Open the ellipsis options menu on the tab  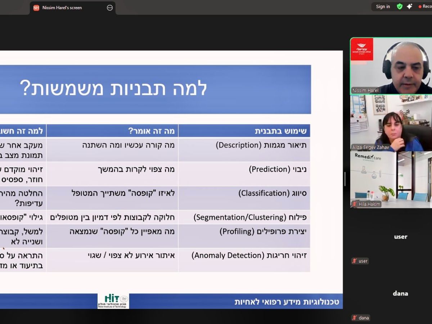click(110, 7)
